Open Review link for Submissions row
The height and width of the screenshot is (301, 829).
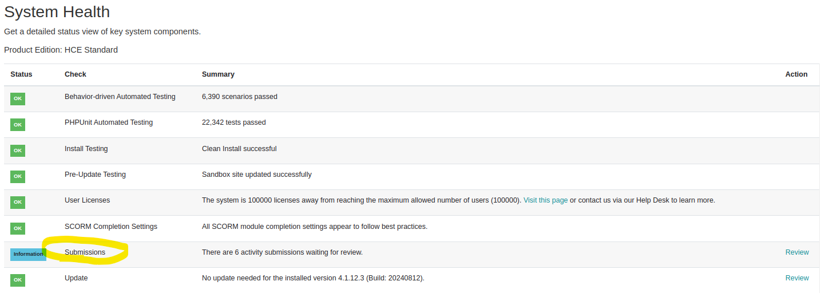tap(796, 252)
